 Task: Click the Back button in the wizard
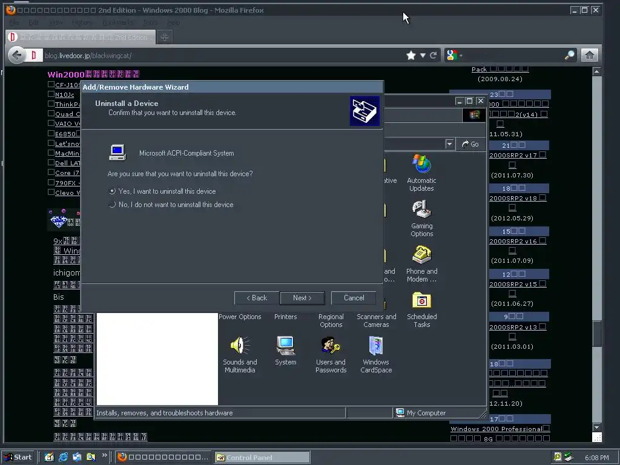[x=257, y=298]
